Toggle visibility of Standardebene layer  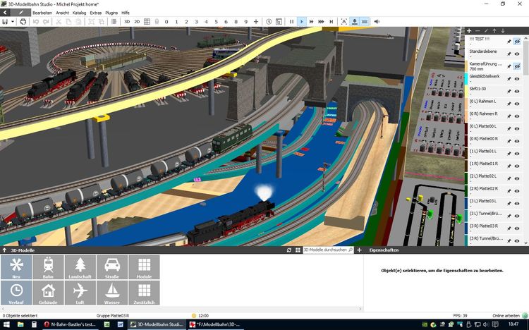(517, 54)
